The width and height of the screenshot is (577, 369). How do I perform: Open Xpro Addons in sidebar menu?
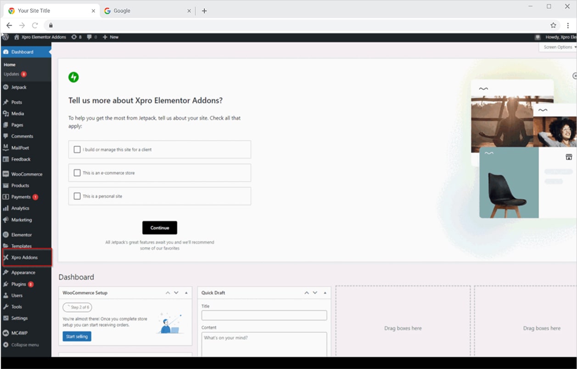(24, 257)
